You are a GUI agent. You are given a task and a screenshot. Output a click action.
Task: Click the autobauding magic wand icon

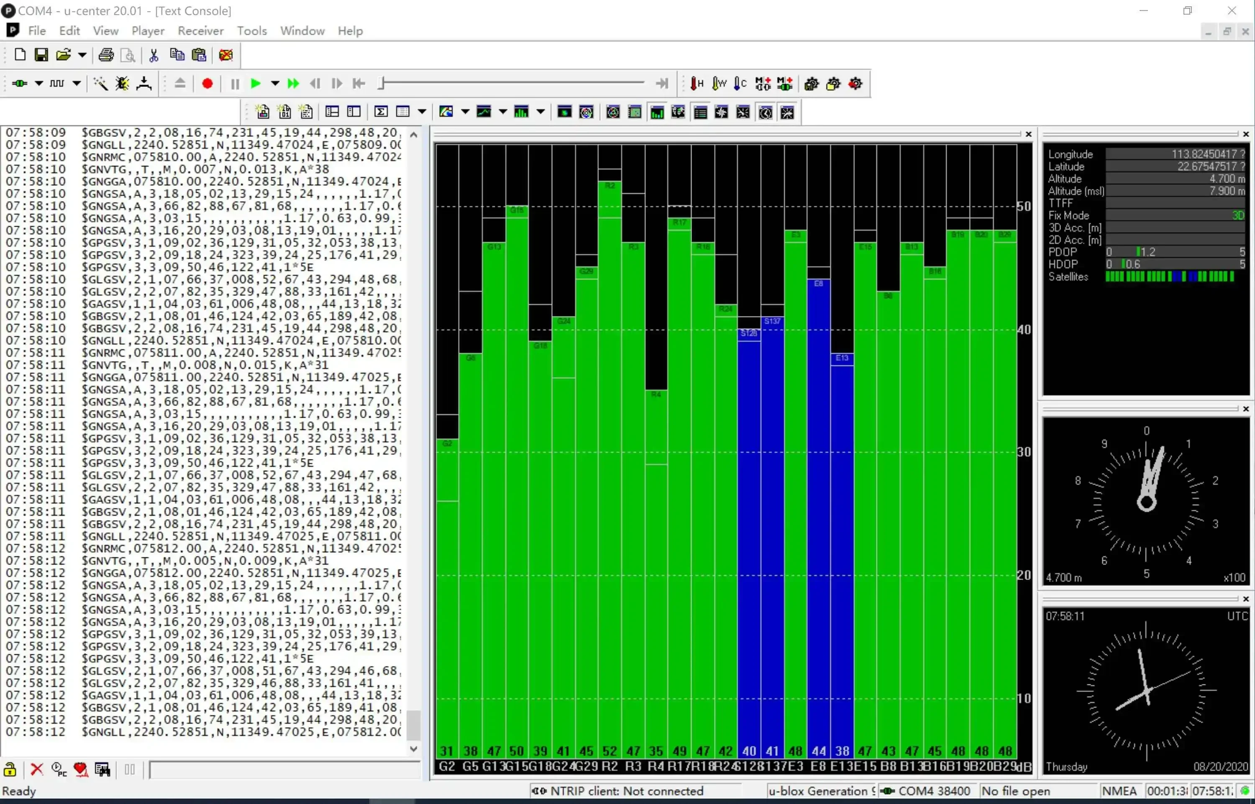tap(100, 84)
